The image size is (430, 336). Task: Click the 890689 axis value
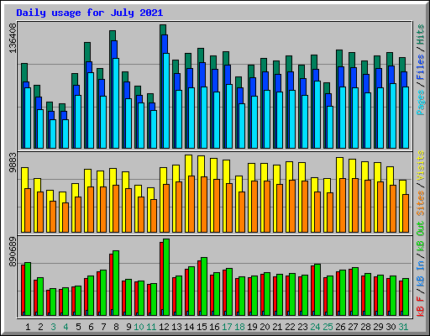pyautogui.click(x=13, y=252)
